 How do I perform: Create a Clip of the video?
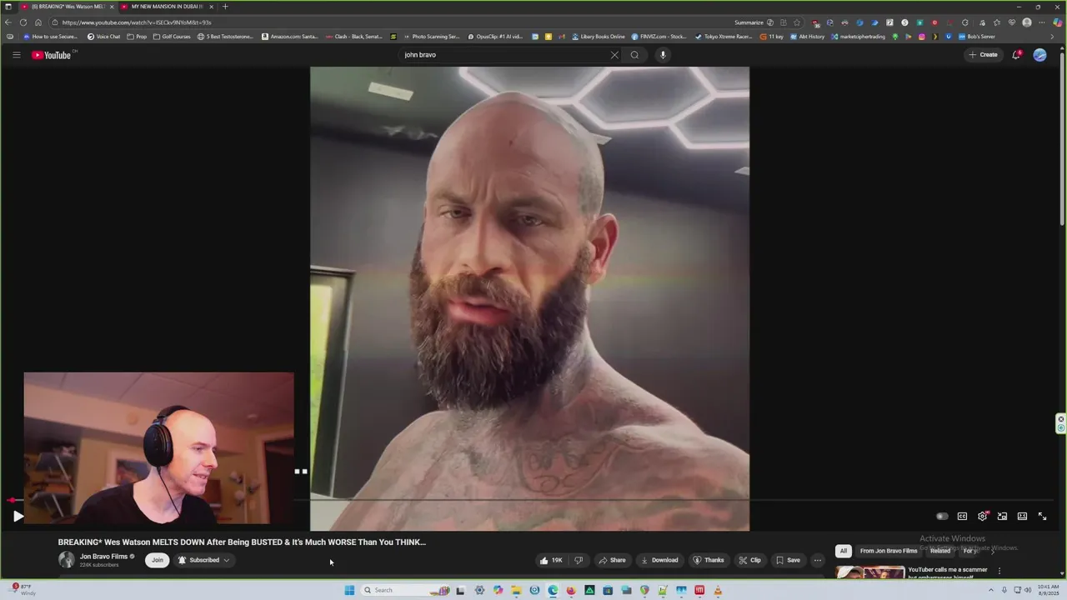750,560
